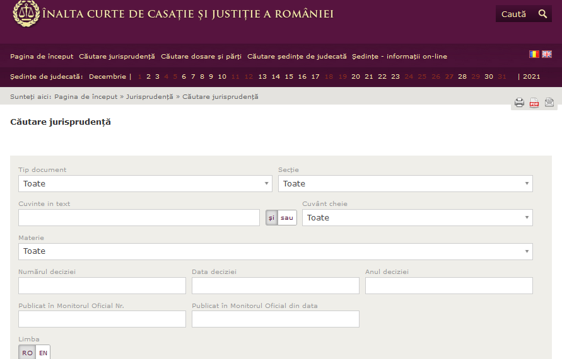Select the 'sau' operator toggle
562x359 pixels.
(x=287, y=218)
